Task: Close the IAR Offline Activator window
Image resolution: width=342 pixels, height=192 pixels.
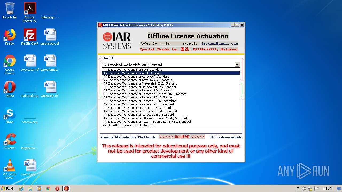Action: (x=242, y=25)
